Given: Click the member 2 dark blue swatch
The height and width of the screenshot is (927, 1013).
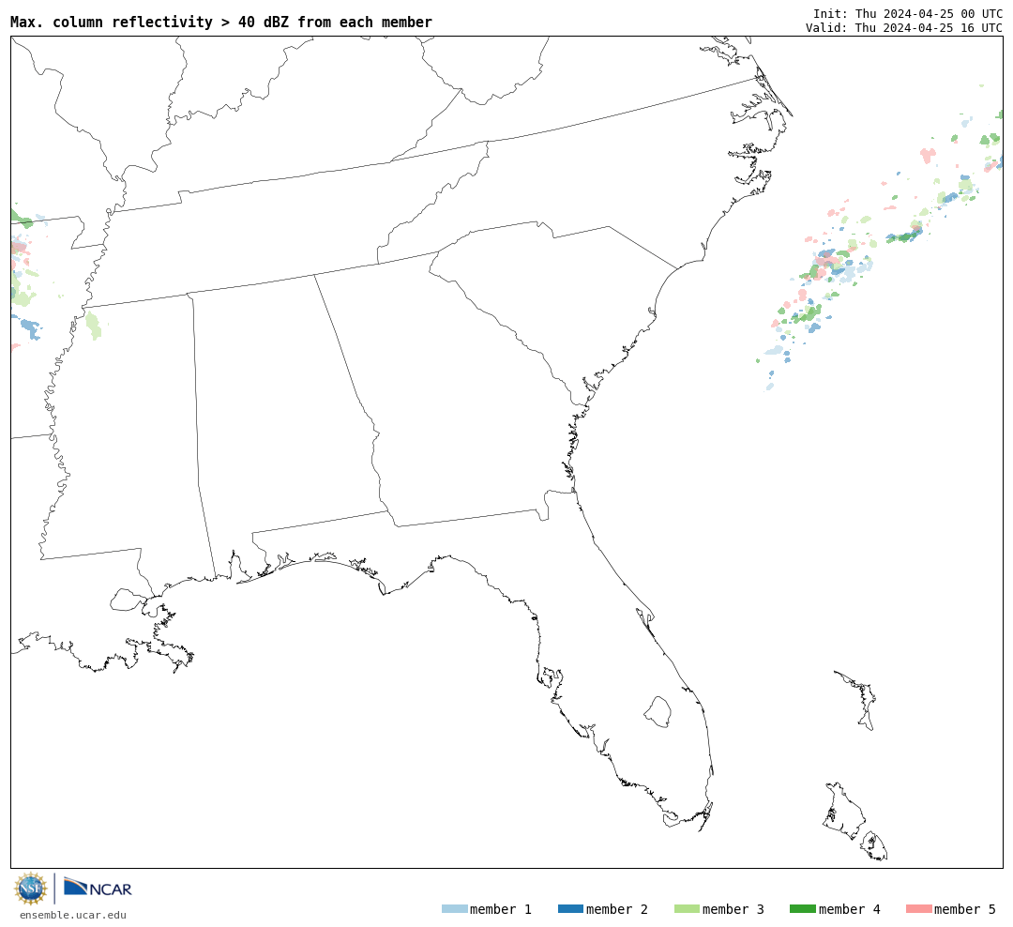Looking at the screenshot, I should [x=570, y=909].
